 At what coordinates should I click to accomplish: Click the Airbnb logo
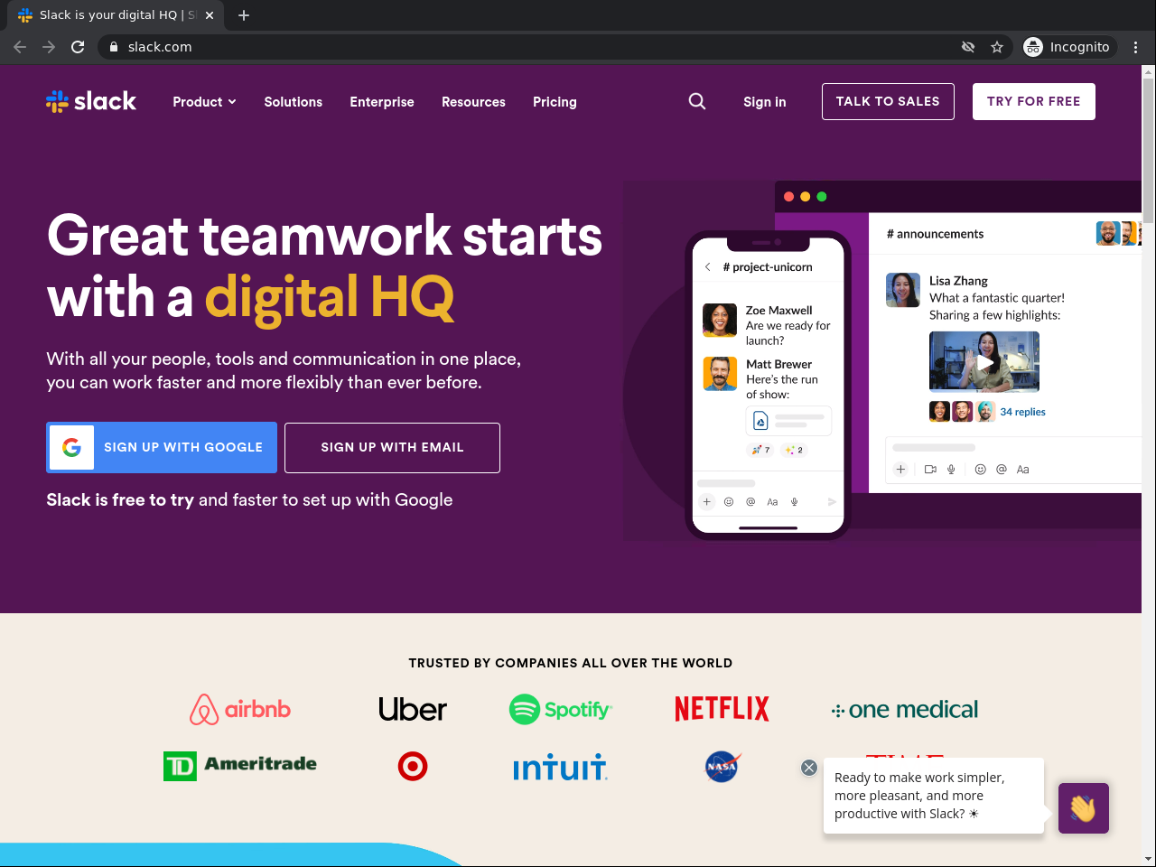point(240,710)
